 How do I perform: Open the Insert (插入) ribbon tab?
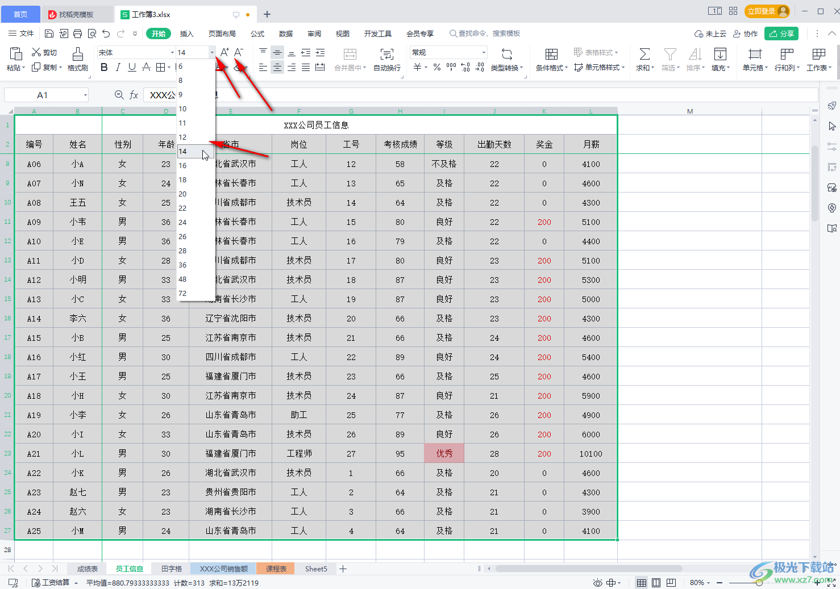coord(187,34)
